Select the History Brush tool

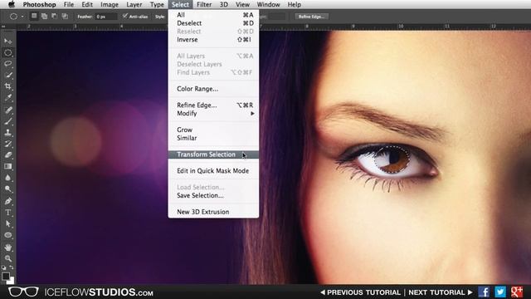8,144
